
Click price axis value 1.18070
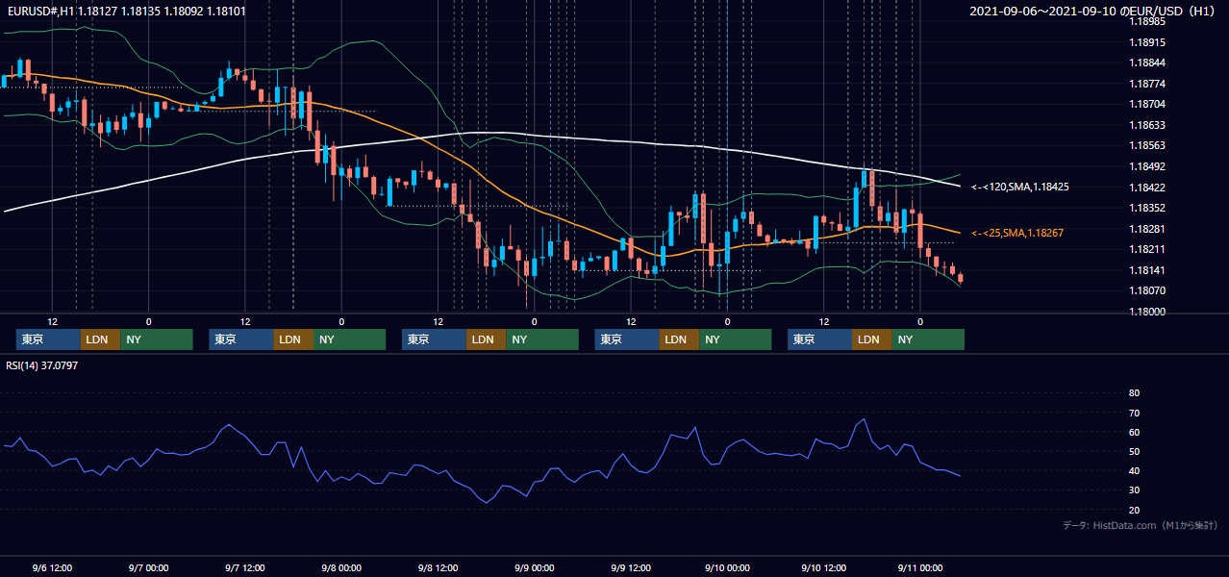(x=1146, y=290)
